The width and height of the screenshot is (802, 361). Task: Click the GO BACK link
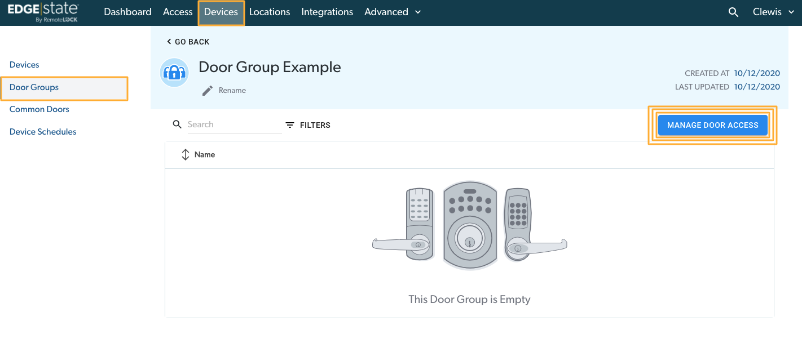[188, 42]
